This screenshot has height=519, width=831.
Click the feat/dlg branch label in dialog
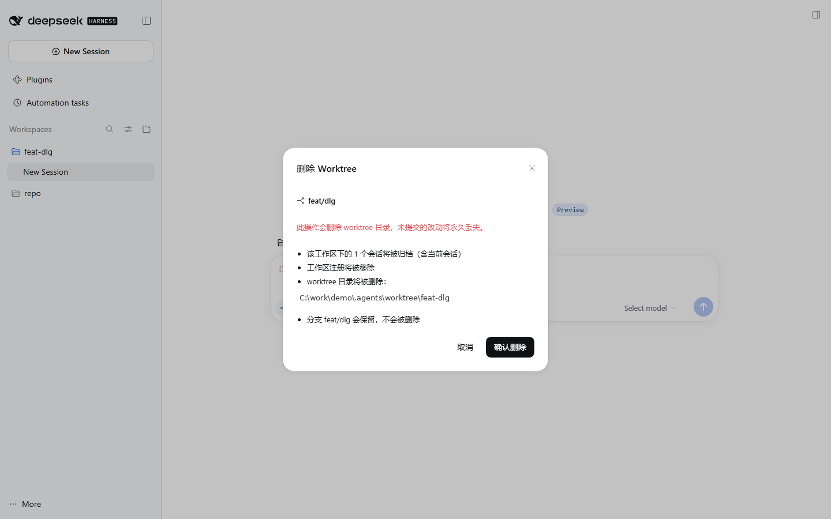[x=321, y=201]
